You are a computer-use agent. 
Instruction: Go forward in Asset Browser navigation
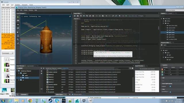[43, 68]
